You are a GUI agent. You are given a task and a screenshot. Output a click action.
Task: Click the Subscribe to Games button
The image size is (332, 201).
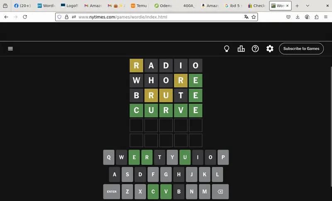tap(301, 49)
